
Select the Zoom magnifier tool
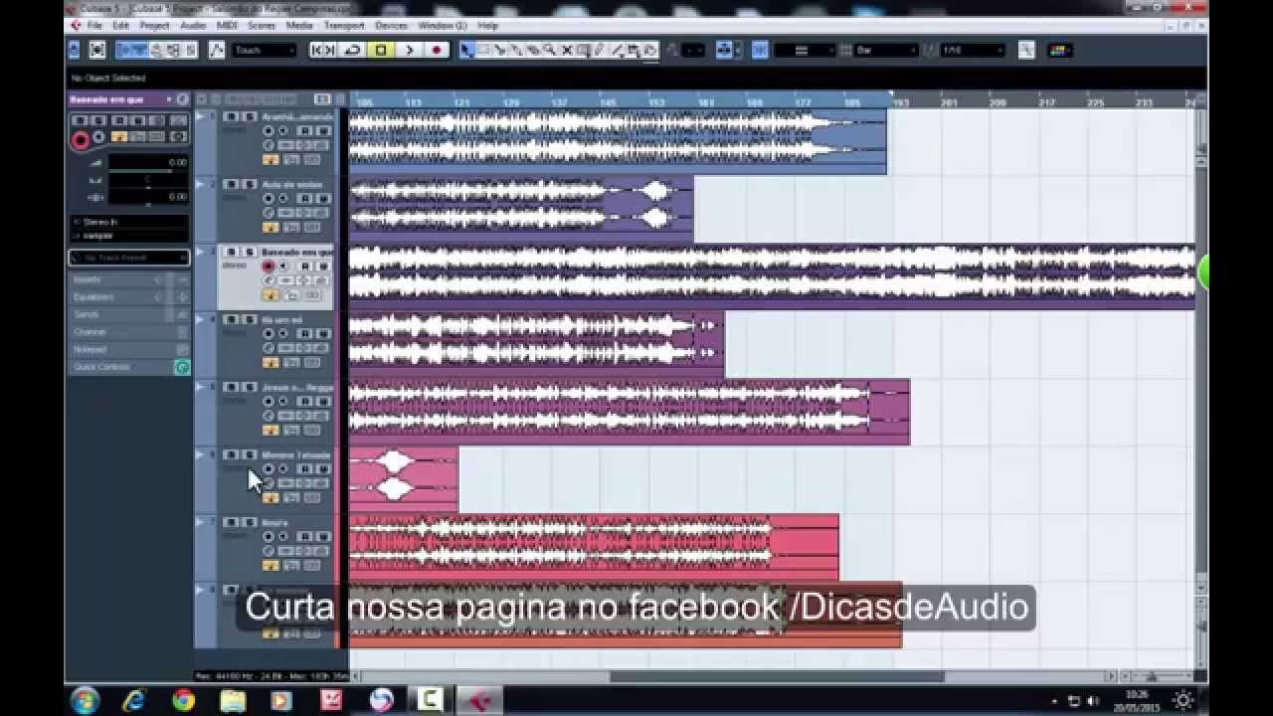coord(550,50)
